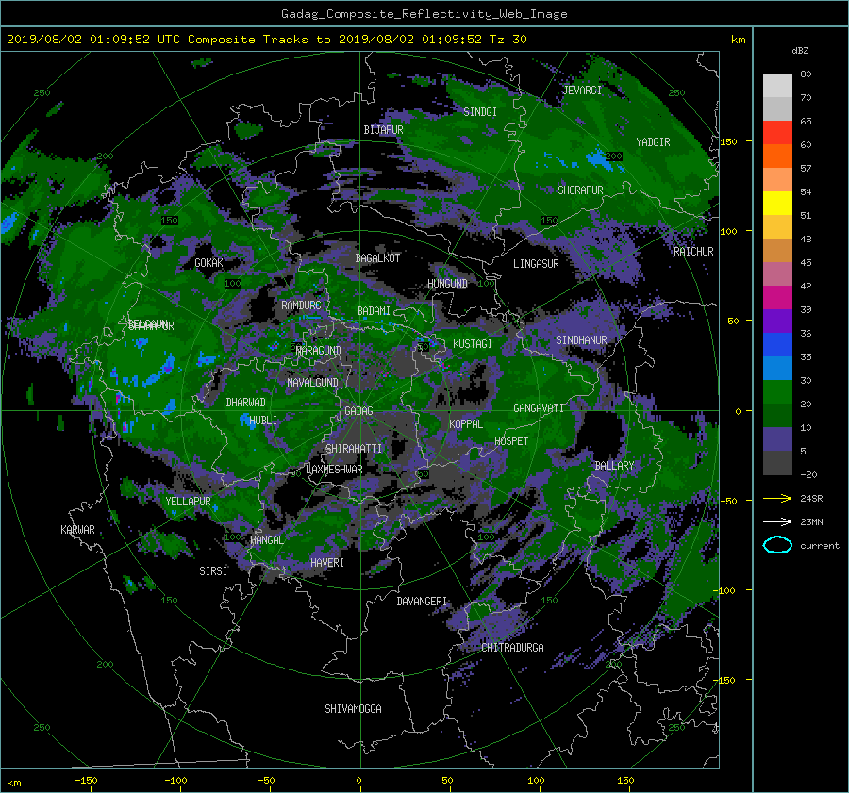Click the HUBLI label

click(263, 421)
